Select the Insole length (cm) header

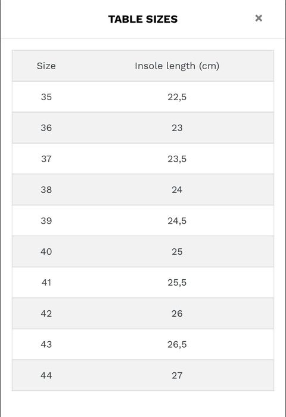pyautogui.click(x=177, y=66)
